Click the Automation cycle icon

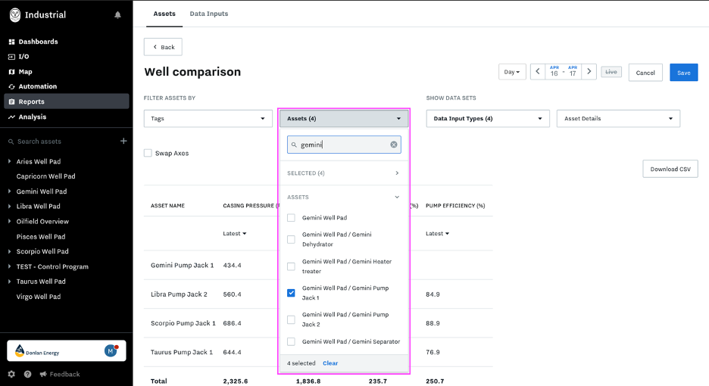(12, 86)
